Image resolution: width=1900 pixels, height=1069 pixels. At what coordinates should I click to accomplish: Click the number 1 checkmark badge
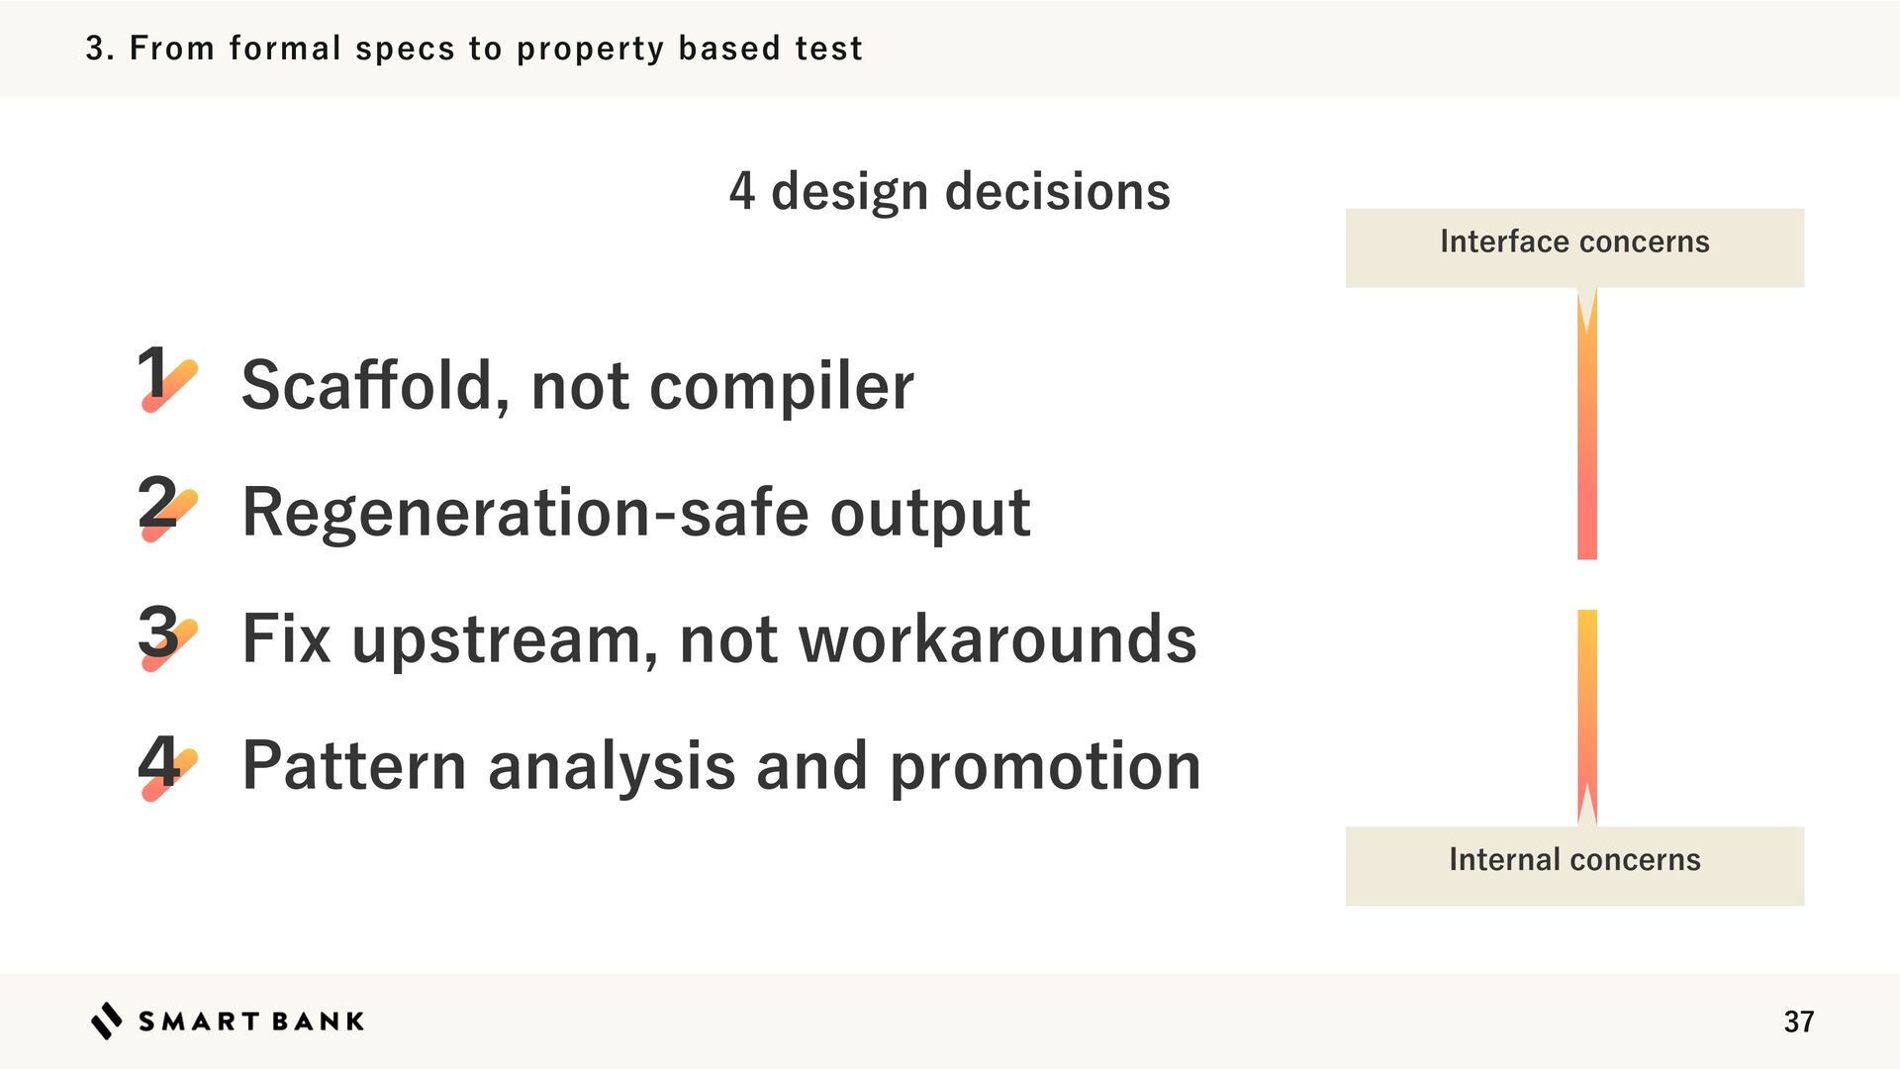(x=166, y=378)
